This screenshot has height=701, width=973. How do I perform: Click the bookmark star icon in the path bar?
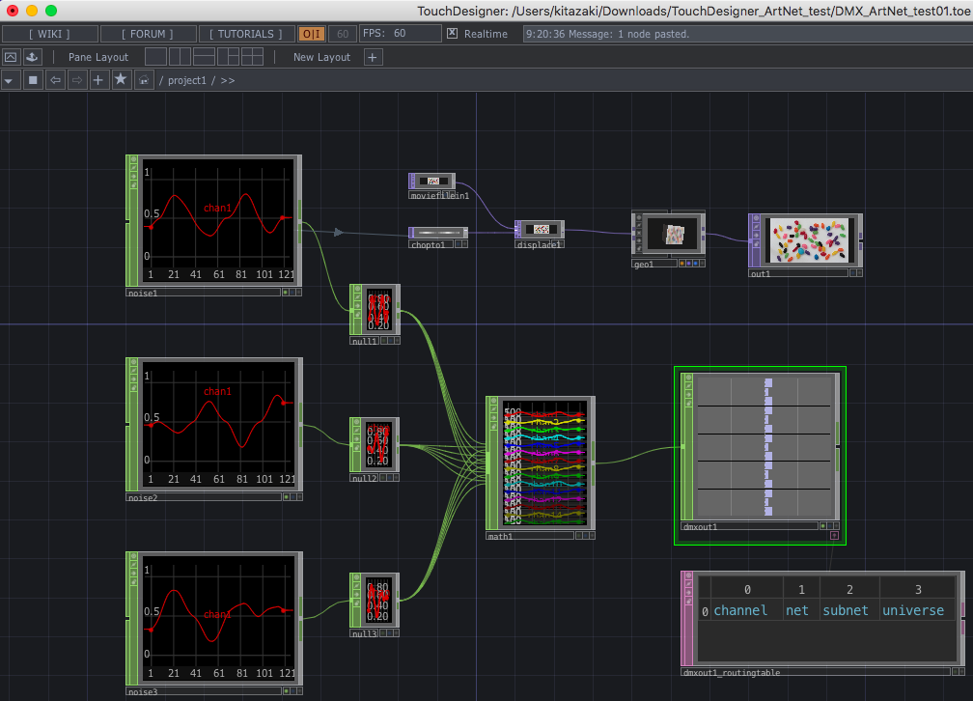(120, 80)
